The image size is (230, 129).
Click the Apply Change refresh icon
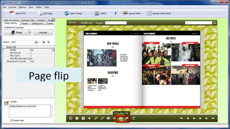pos(66,13)
